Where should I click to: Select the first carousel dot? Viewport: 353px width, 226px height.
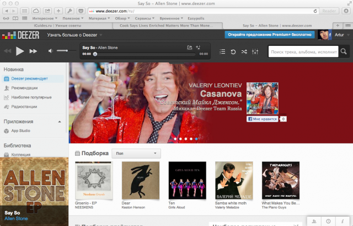(175, 139)
